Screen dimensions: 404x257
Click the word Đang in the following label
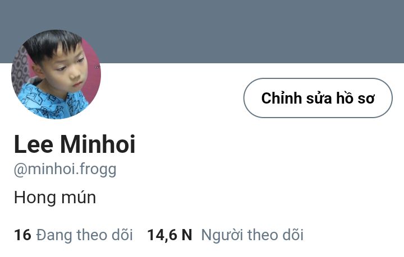tap(54, 235)
